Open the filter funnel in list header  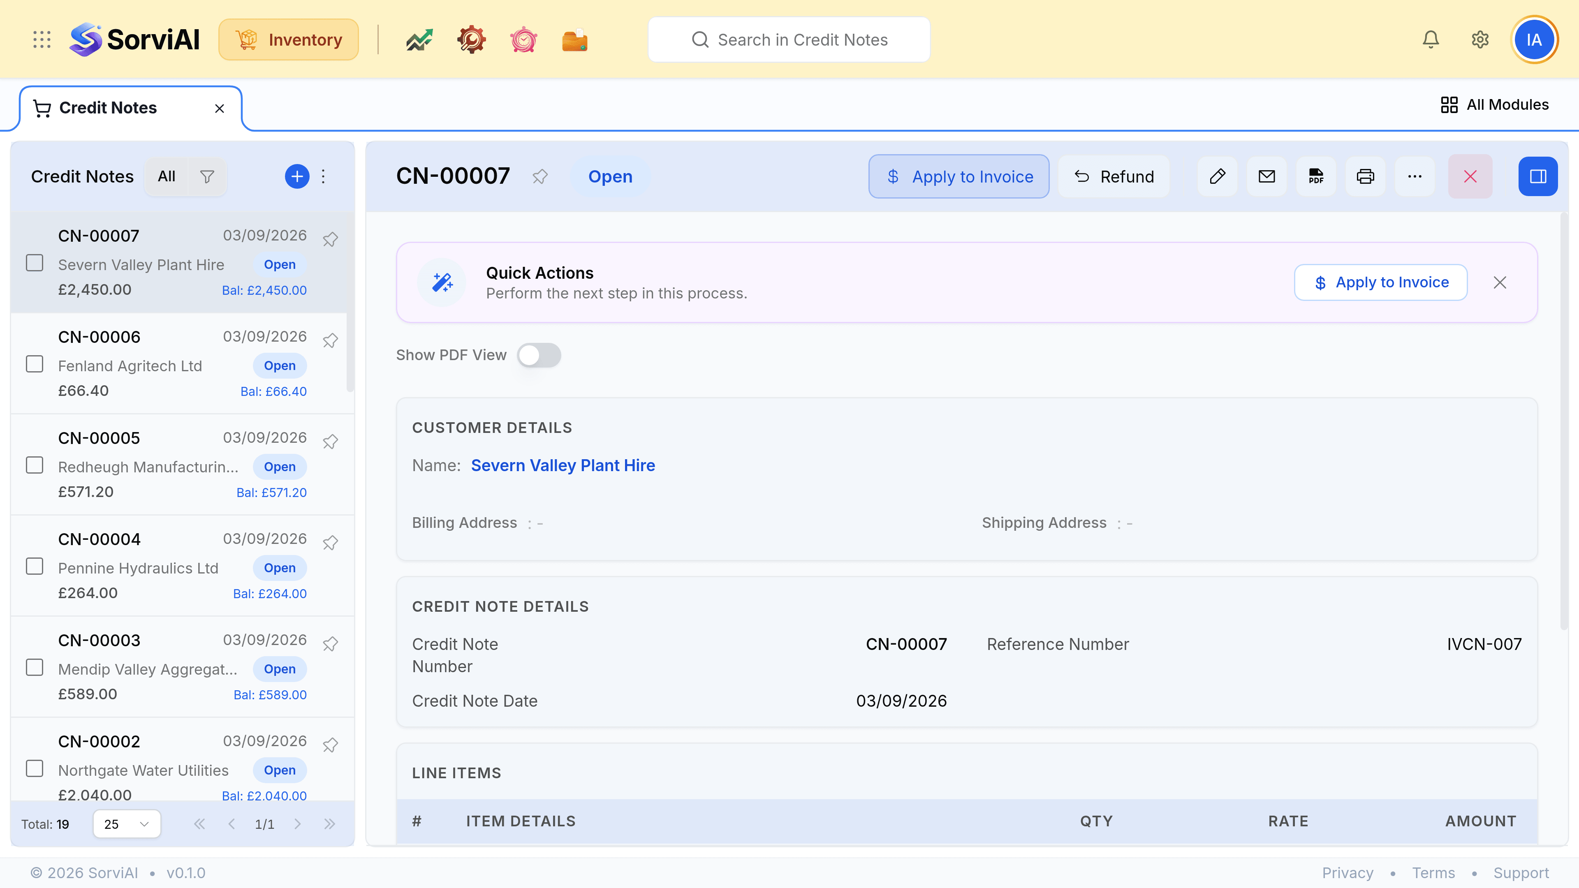click(207, 176)
